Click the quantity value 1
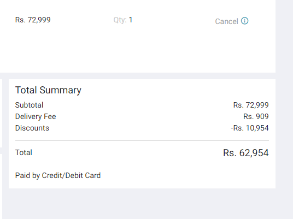The height and width of the screenshot is (219, 293). click(131, 20)
